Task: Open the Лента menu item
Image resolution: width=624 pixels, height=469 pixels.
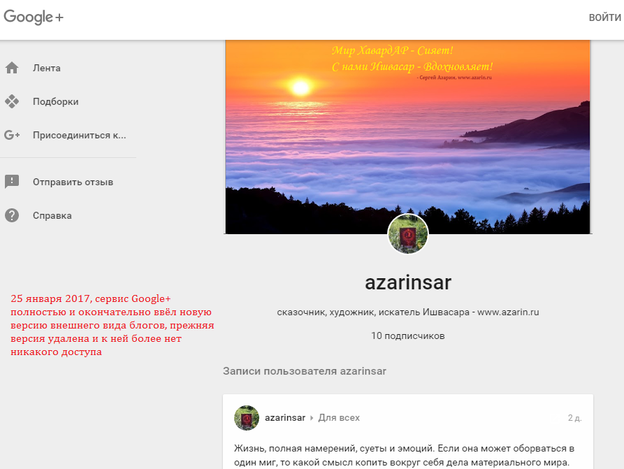Action: 47,68
